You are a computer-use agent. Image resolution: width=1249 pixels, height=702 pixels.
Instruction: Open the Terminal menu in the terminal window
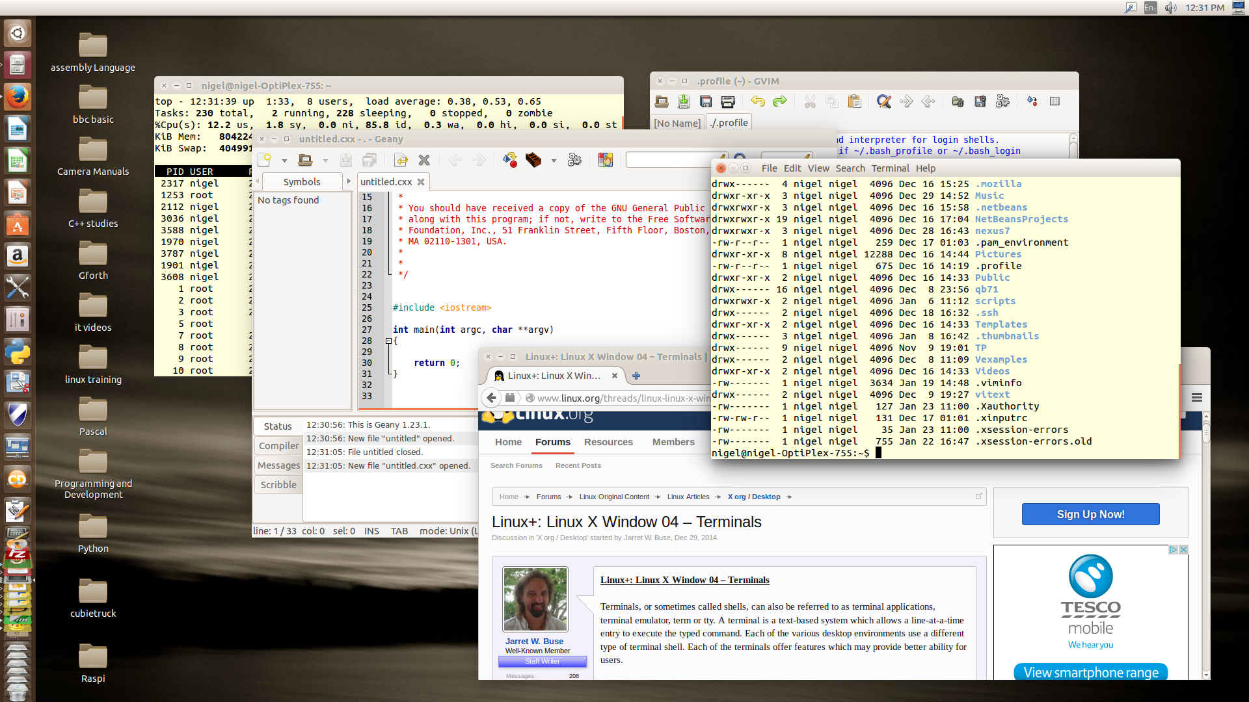click(x=890, y=168)
